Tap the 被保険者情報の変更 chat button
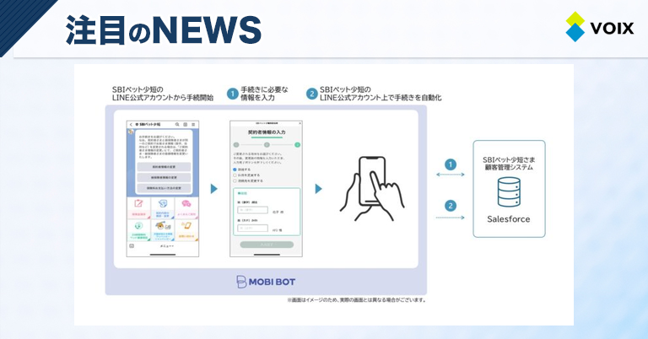648x339 pixels. (164, 178)
